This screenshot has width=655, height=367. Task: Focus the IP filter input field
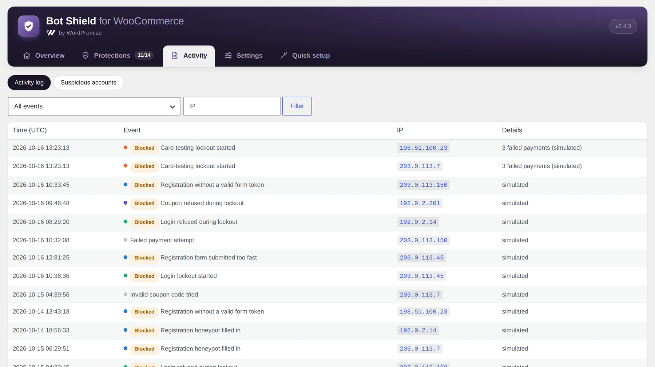pyautogui.click(x=232, y=106)
